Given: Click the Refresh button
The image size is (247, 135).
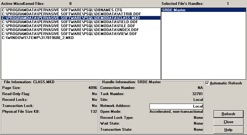Looking at the screenshot, I should [x=228, y=114].
